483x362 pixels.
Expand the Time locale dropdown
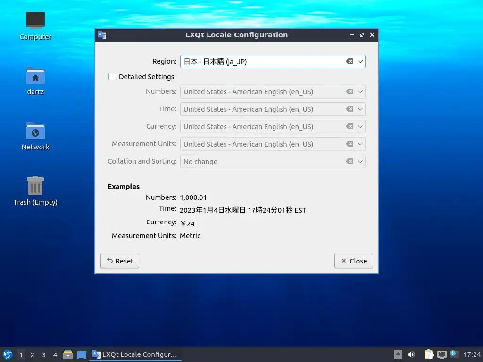pyautogui.click(x=360, y=109)
